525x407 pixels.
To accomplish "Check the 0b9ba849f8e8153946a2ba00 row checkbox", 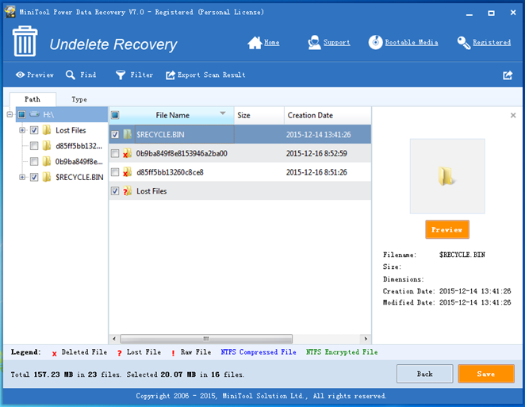I will [x=115, y=153].
